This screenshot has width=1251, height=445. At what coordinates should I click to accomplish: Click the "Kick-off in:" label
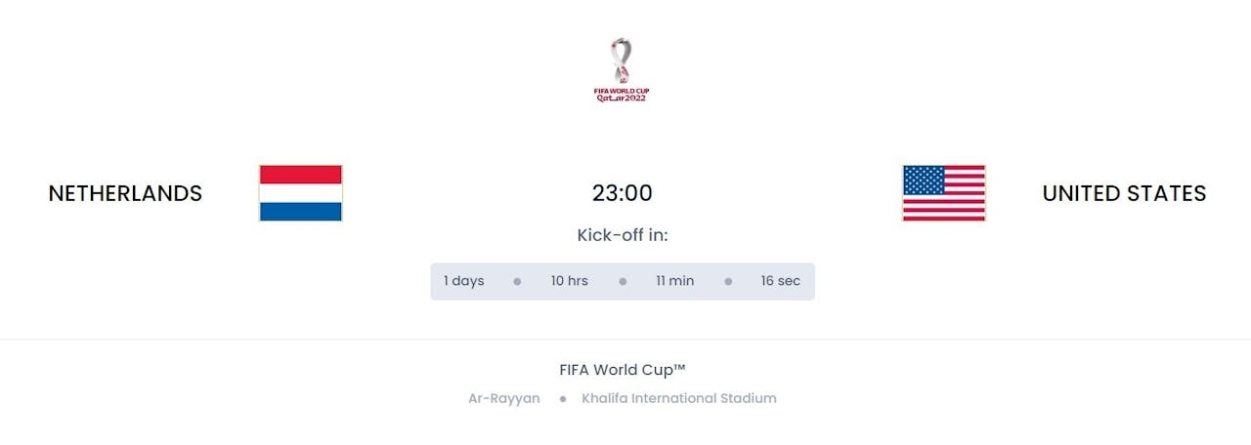[x=623, y=235]
